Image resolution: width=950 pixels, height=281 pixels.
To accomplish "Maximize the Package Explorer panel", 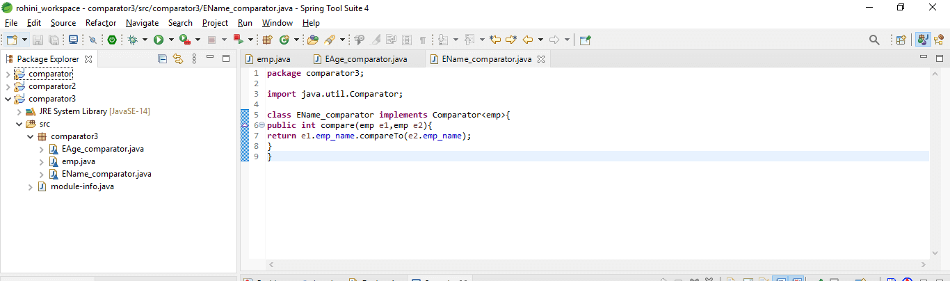I will (226, 58).
